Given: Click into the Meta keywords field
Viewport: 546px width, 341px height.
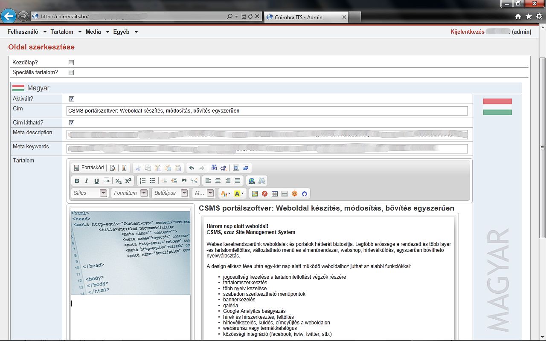Looking at the screenshot, I should click(x=267, y=148).
